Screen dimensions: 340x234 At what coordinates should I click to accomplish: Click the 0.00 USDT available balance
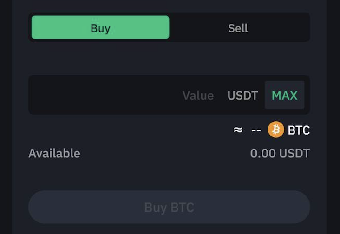(x=280, y=153)
